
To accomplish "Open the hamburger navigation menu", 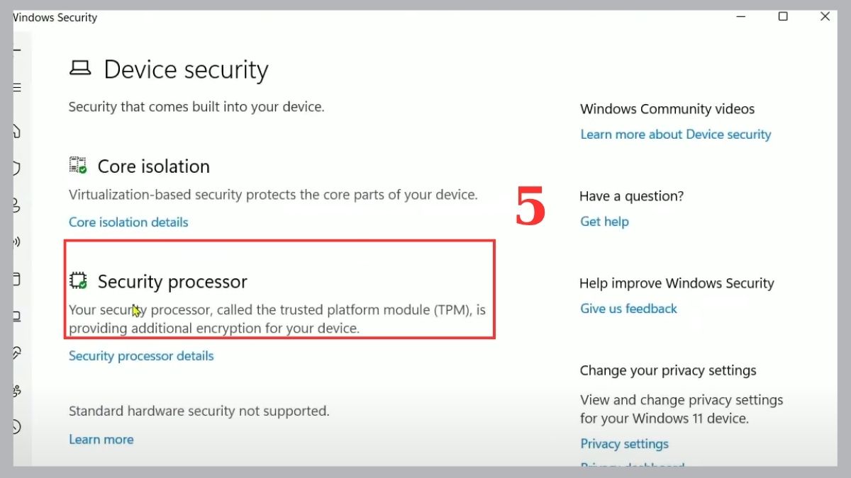I will coord(17,88).
